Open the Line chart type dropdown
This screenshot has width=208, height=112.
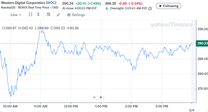16,15
